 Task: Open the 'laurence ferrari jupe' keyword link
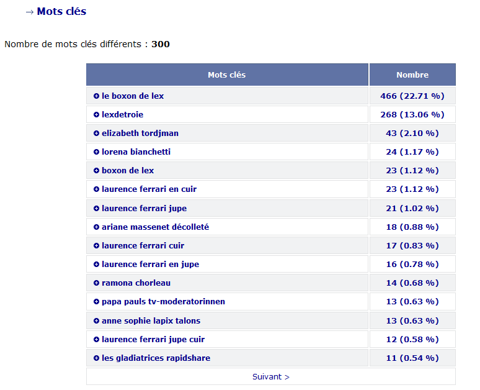[144, 208]
